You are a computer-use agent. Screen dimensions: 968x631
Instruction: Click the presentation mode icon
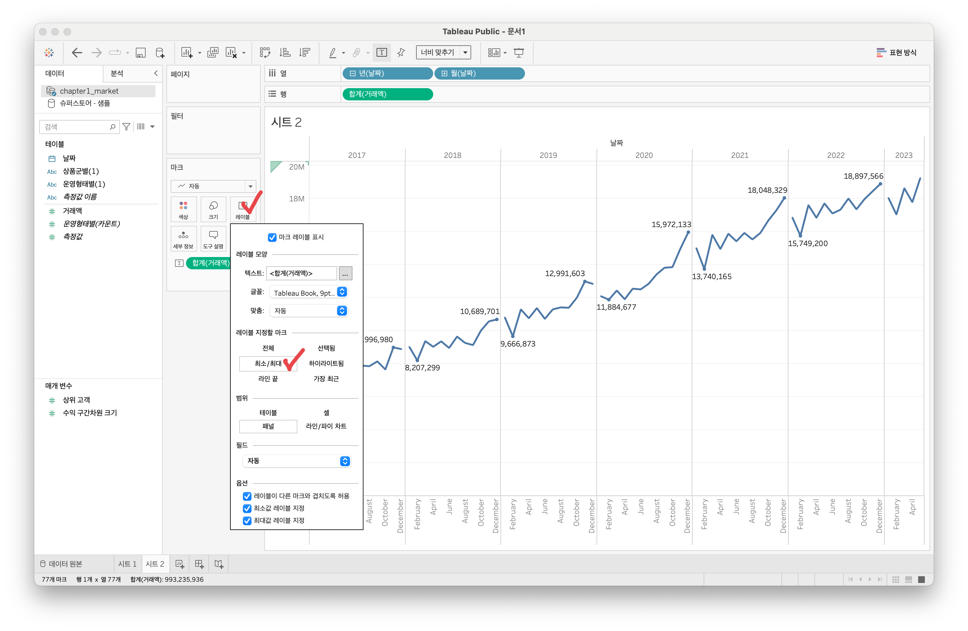(519, 53)
